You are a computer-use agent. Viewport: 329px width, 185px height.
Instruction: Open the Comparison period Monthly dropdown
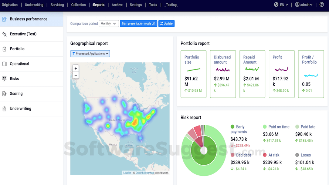[109, 24]
